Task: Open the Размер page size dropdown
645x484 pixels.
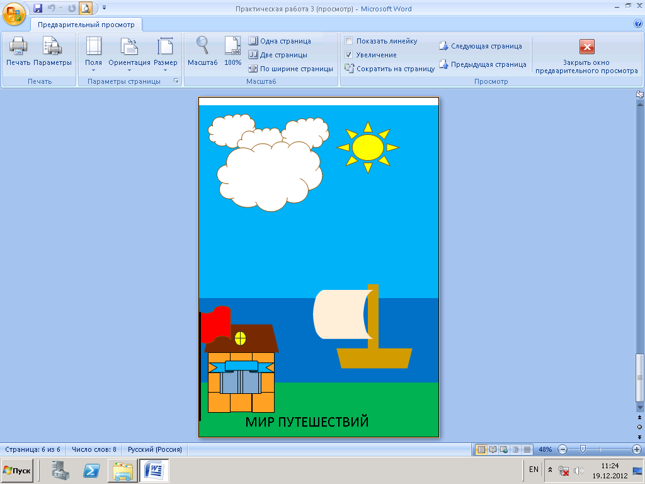Action: 166,54
